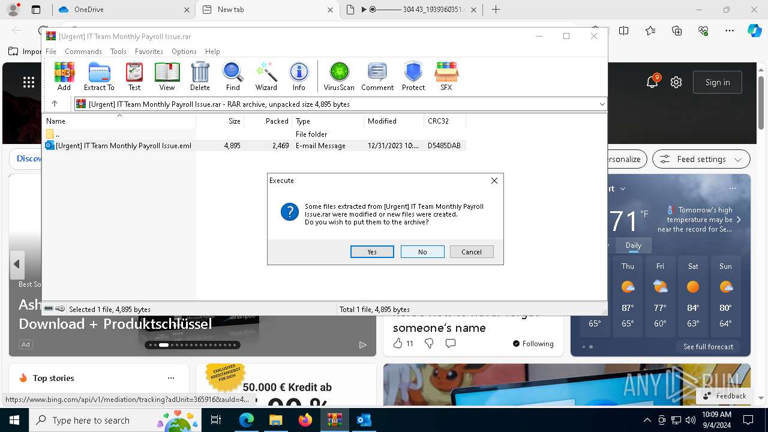Click No in the Execute dialog
Screen dimensions: 768x432
click(x=422, y=252)
